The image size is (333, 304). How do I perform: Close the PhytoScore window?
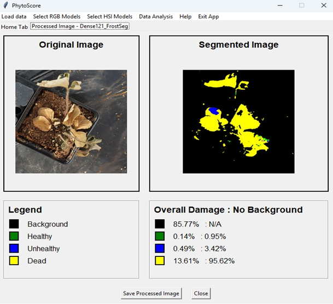pyautogui.click(x=324, y=5)
